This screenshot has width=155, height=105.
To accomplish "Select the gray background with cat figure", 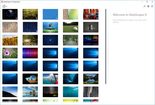I will (91, 27).
